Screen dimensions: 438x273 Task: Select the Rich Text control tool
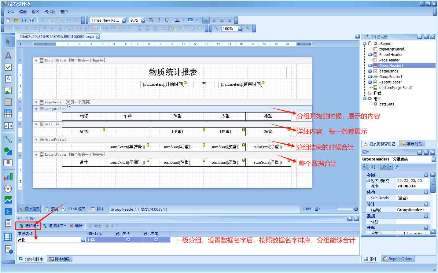[8, 79]
